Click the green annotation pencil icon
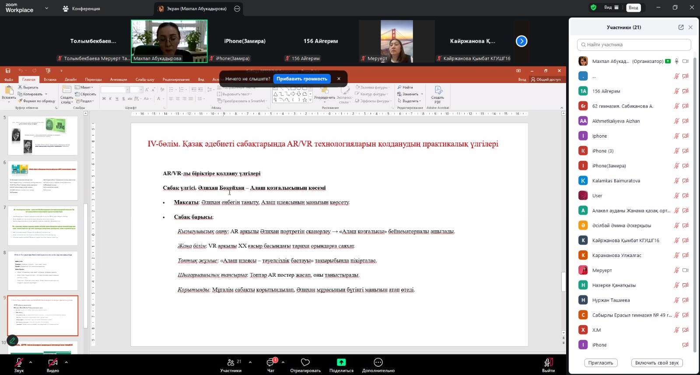The image size is (700, 375). coord(12,340)
